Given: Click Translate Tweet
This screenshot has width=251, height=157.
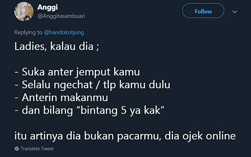Looking at the screenshot, I should [x=37, y=149].
